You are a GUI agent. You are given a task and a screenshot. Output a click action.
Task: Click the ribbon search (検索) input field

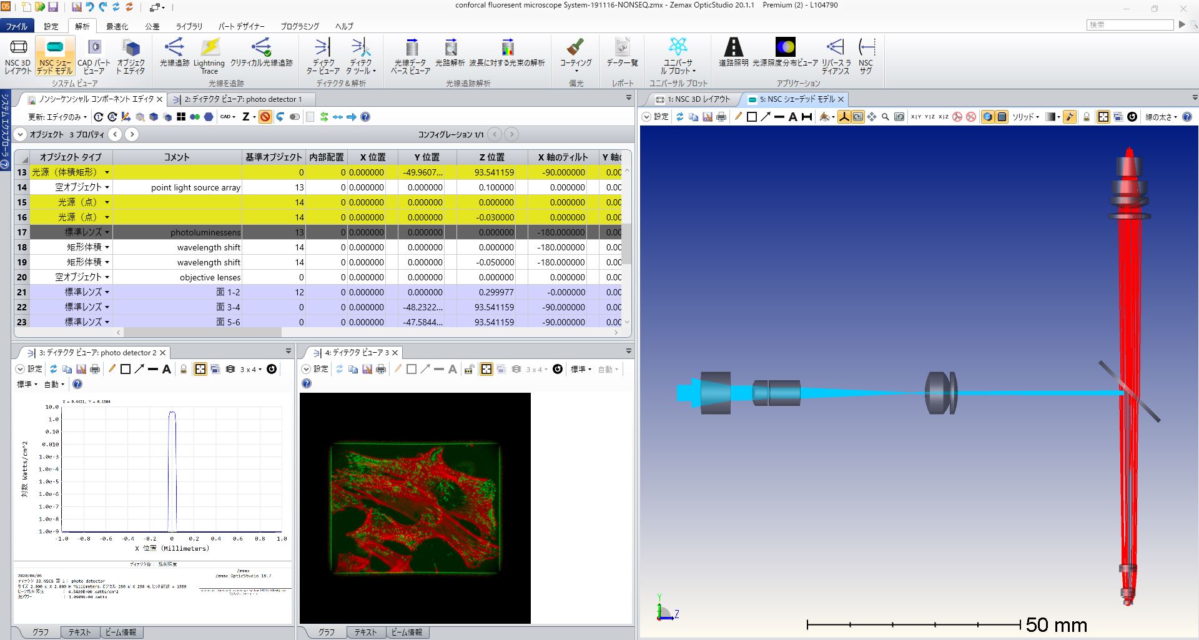pyautogui.click(x=1130, y=25)
